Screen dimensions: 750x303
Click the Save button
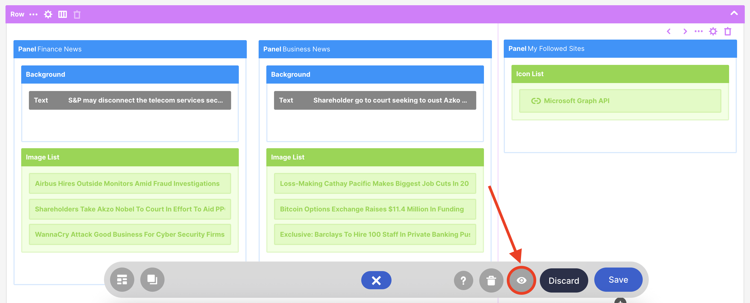tap(618, 279)
